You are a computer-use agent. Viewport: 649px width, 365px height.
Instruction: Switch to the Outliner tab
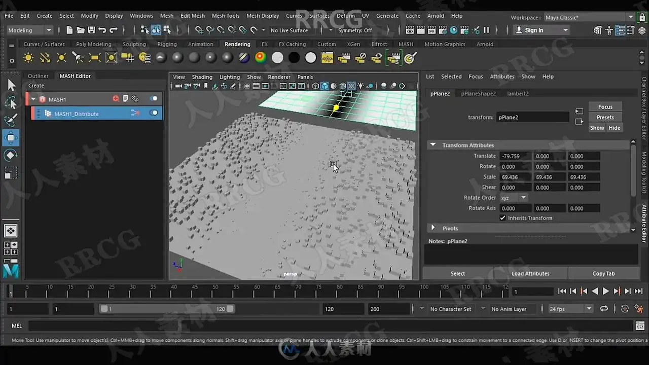[38, 76]
